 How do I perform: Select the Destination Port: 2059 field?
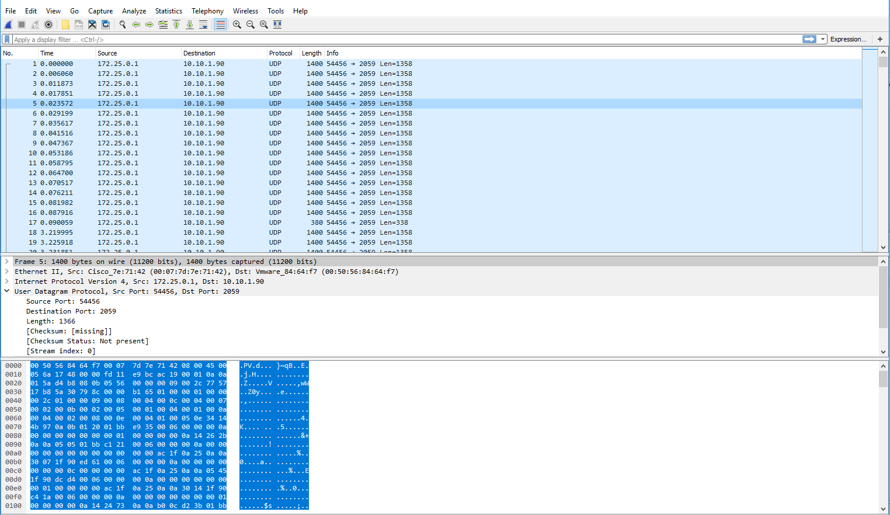[x=71, y=311]
